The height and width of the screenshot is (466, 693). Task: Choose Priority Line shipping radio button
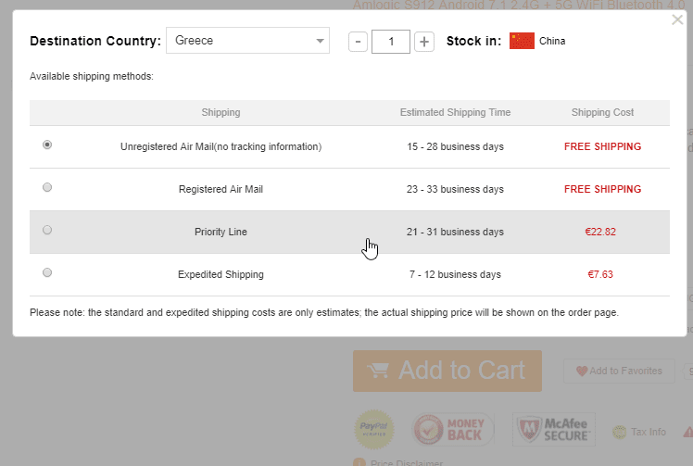click(x=47, y=230)
